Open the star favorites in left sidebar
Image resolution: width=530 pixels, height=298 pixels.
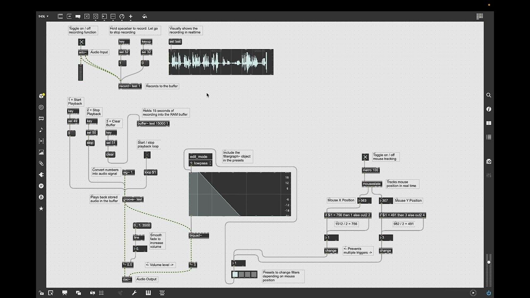(x=41, y=208)
